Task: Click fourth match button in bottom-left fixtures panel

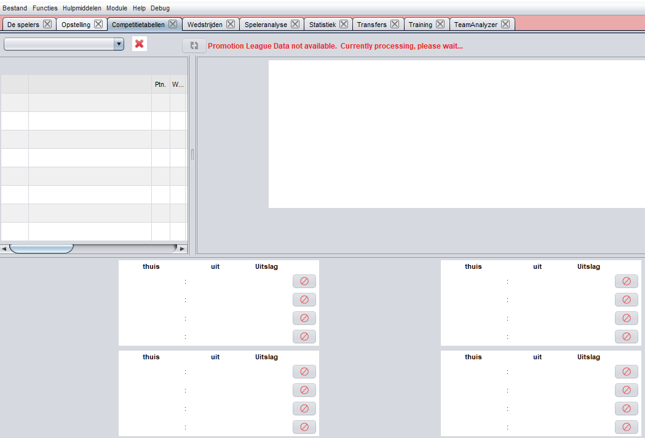Action: pyautogui.click(x=304, y=428)
